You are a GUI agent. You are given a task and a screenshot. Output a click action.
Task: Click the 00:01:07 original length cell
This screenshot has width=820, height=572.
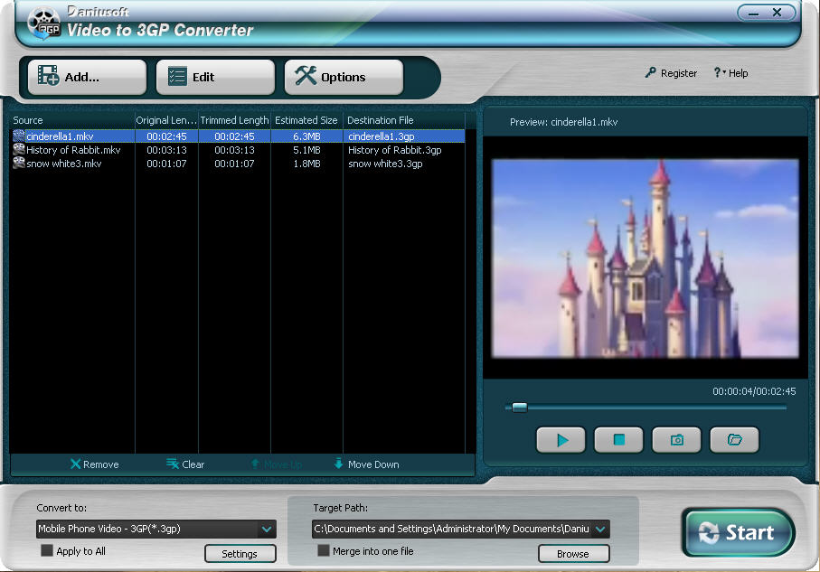[x=166, y=164]
